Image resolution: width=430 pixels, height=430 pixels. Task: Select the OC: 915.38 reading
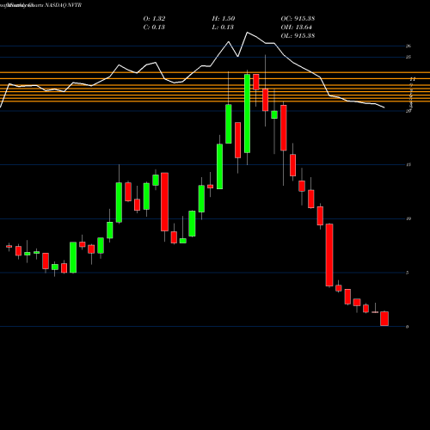[x=298, y=19]
